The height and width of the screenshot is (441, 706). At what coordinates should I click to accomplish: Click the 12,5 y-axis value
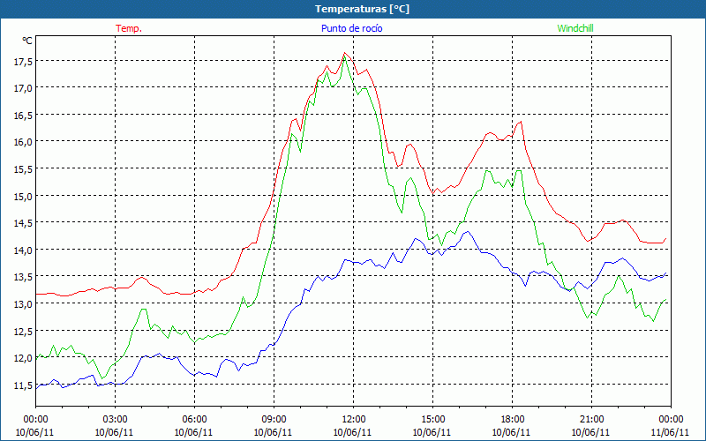pyautogui.click(x=23, y=332)
